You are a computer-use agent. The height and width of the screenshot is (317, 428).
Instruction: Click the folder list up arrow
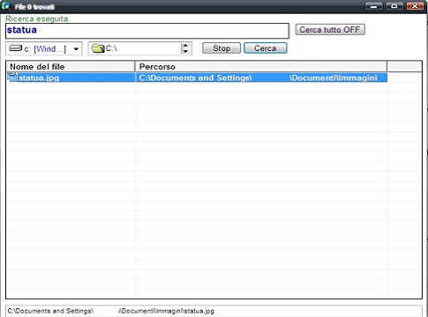point(185,46)
